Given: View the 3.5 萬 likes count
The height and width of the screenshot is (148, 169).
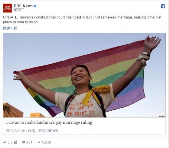Looking at the screenshot, I should coord(12,142).
